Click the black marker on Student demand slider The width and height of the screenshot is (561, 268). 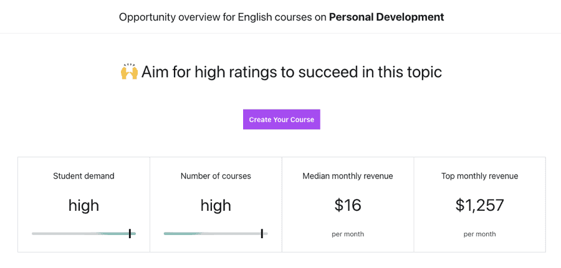click(130, 234)
